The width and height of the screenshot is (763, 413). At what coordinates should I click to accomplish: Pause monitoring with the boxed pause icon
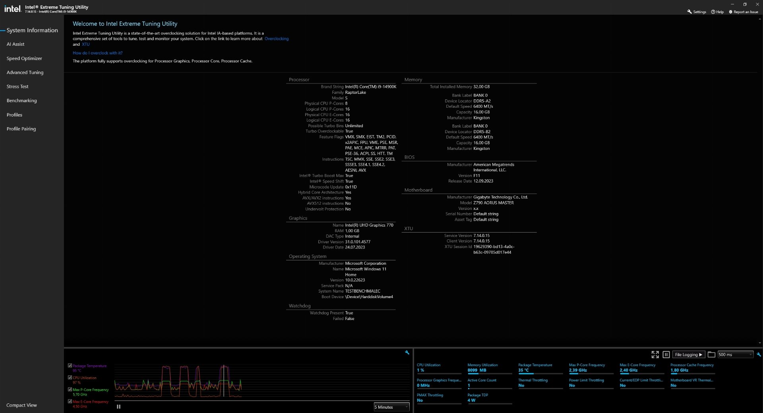tap(666, 355)
